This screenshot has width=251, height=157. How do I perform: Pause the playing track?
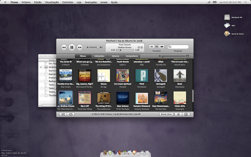(x=72, y=47)
